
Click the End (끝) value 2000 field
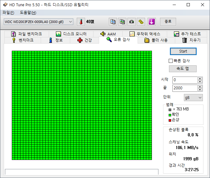point(185,88)
